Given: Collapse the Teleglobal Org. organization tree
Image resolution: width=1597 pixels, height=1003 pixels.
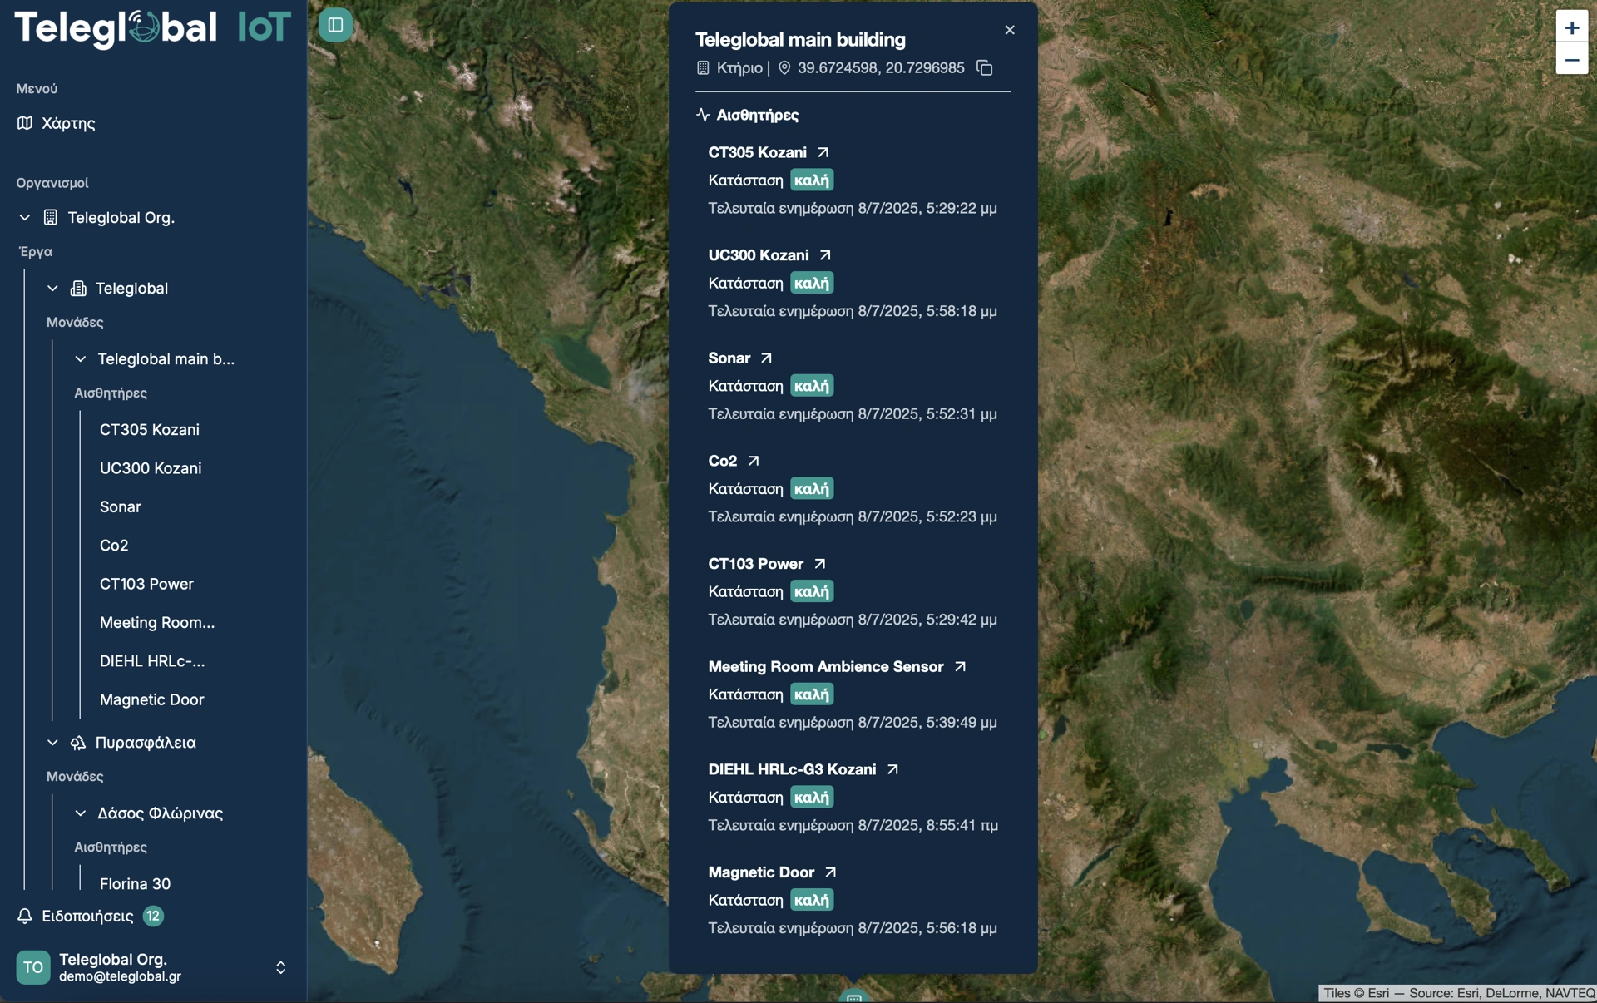Looking at the screenshot, I should point(25,218).
